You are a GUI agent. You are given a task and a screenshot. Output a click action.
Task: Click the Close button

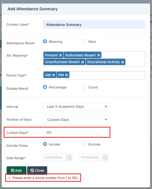(x=37, y=170)
